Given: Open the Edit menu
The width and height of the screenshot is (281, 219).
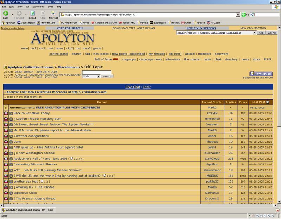Looking at the screenshot, I should [12, 7].
